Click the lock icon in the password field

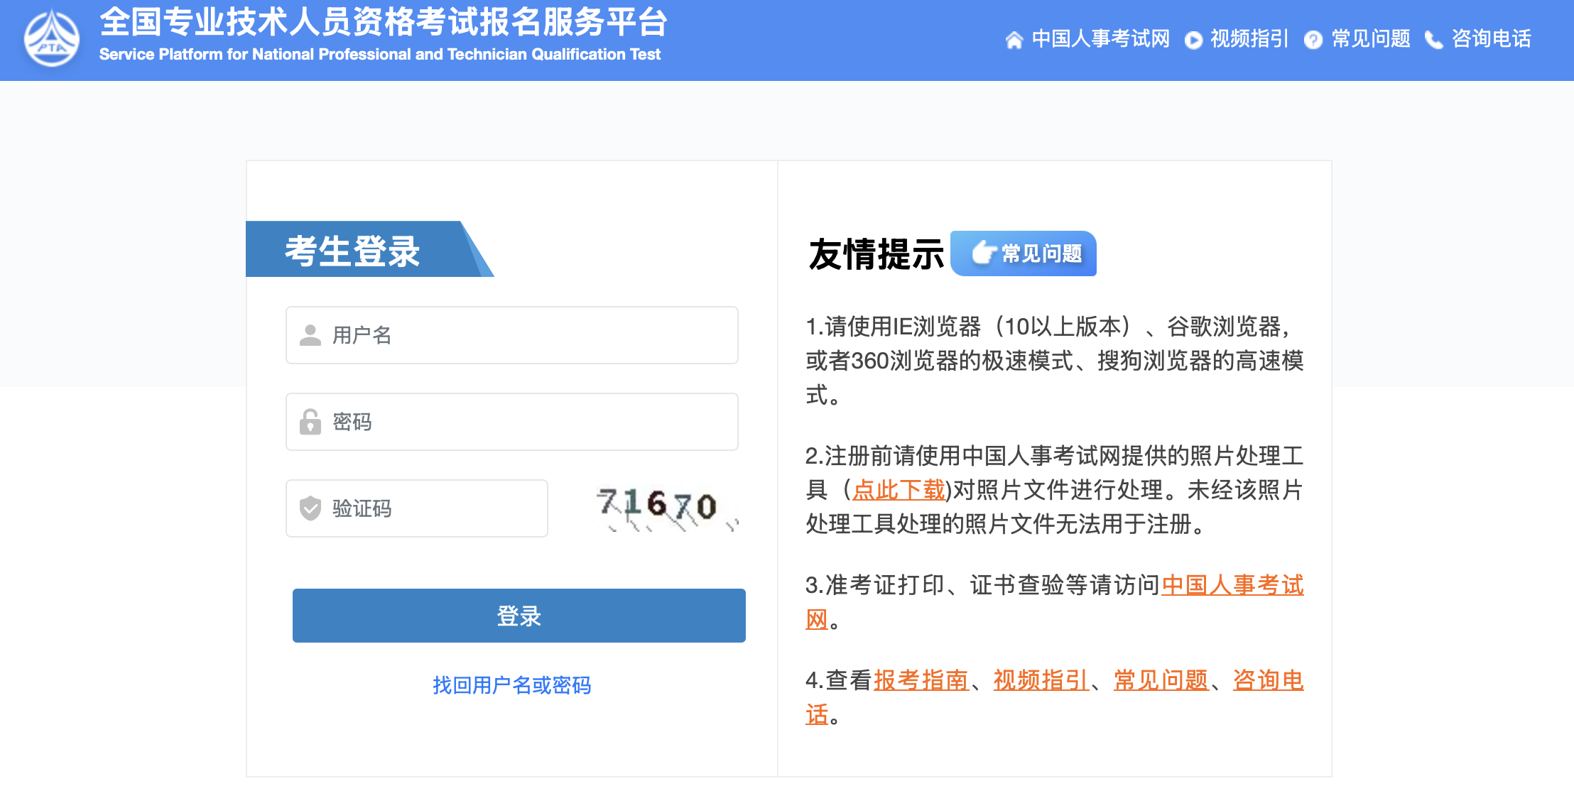[310, 422]
